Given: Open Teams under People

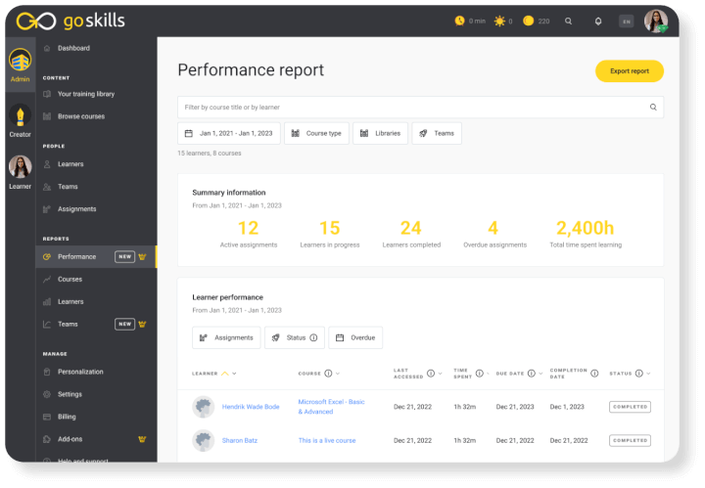Looking at the screenshot, I should [68, 187].
